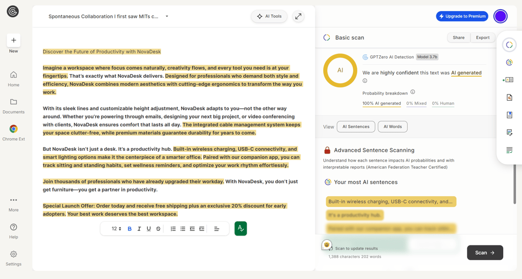Select the second swirl scan icon in right rail
The image size is (522, 279).
[x=509, y=63]
